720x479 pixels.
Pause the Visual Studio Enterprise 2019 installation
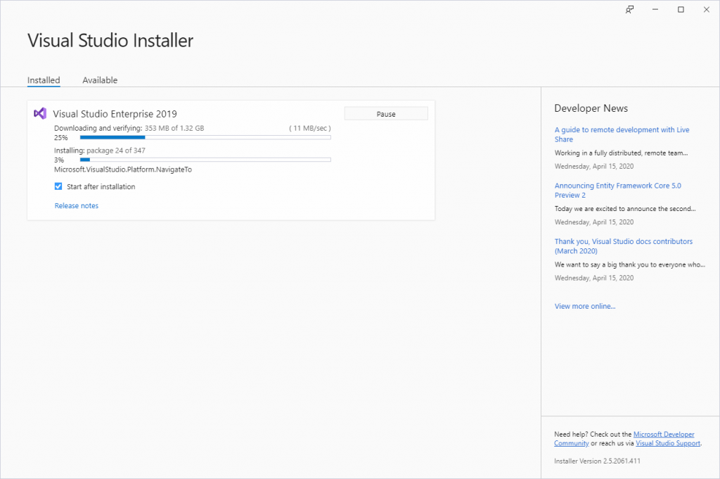tap(386, 114)
